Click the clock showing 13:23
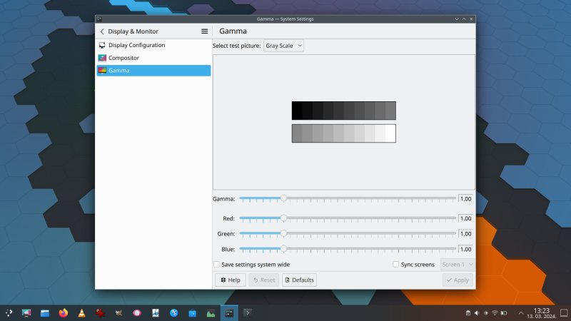This screenshot has width=571, height=321. 541,312
